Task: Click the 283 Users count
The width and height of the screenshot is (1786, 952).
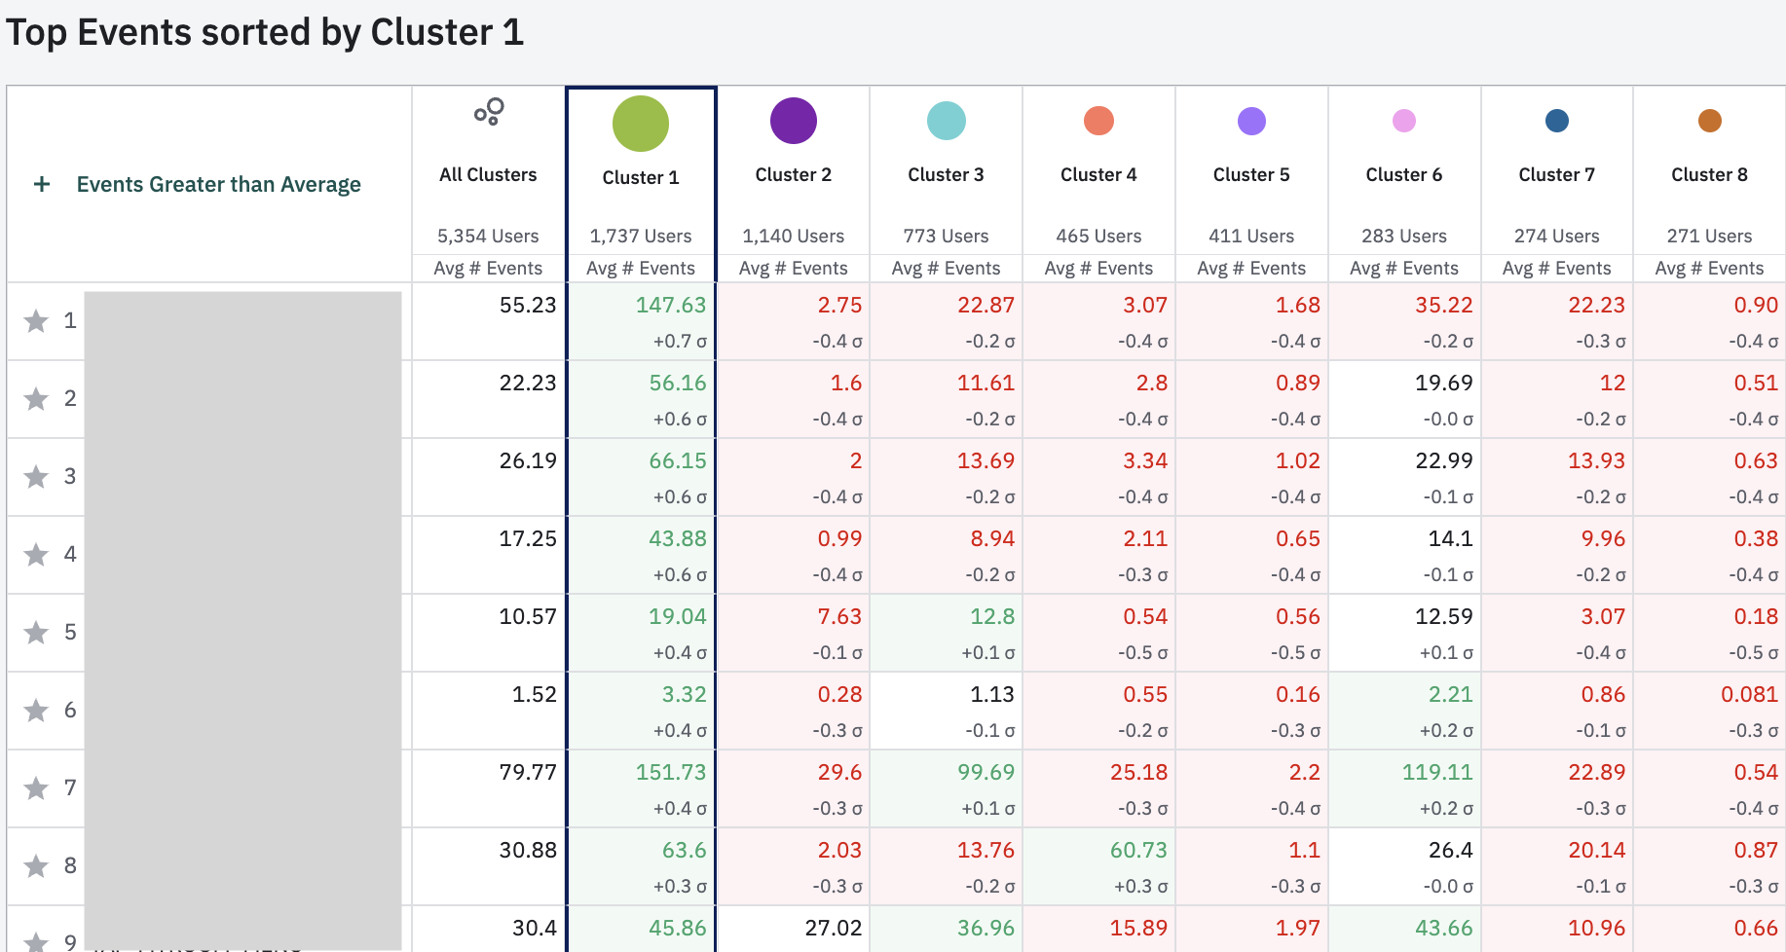Action: 1404,237
